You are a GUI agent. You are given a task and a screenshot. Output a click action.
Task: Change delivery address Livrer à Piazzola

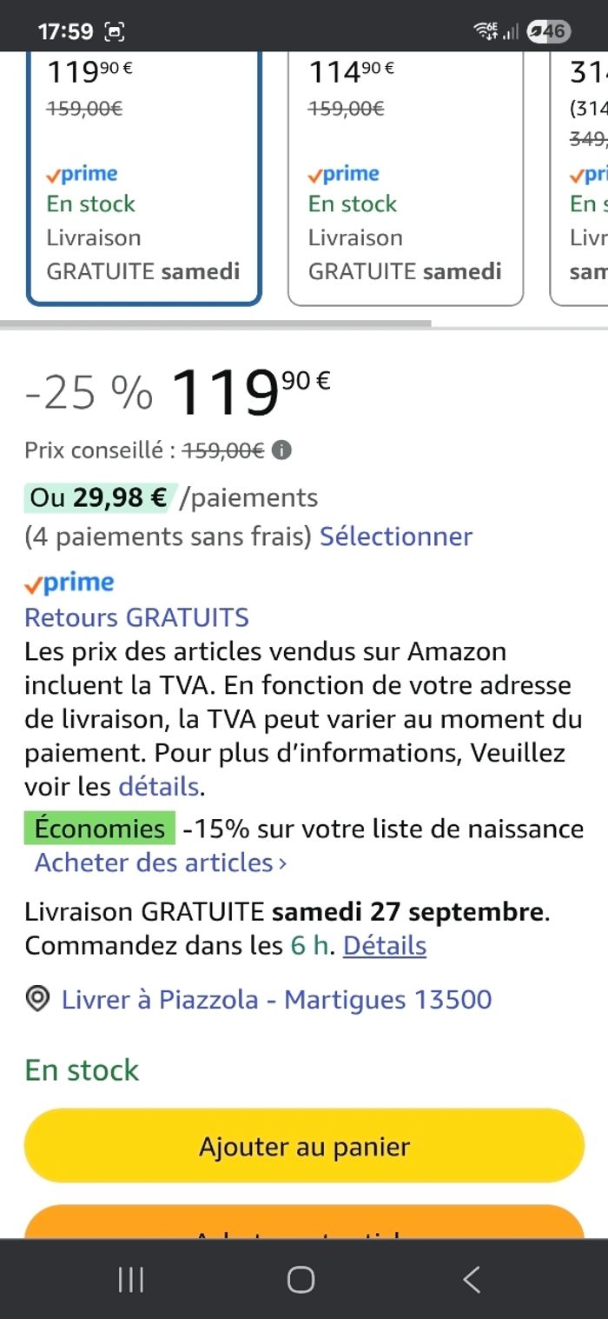coord(276,999)
